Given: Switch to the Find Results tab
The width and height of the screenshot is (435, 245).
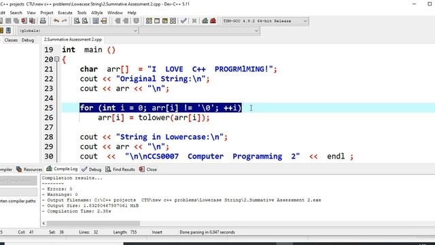Looking at the screenshot, I should point(120,169).
